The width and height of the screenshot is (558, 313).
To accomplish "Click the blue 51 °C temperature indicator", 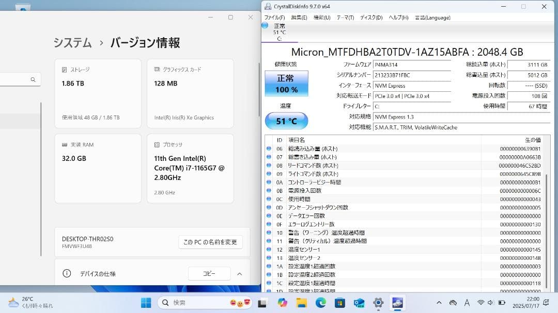I will [x=286, y=120].
